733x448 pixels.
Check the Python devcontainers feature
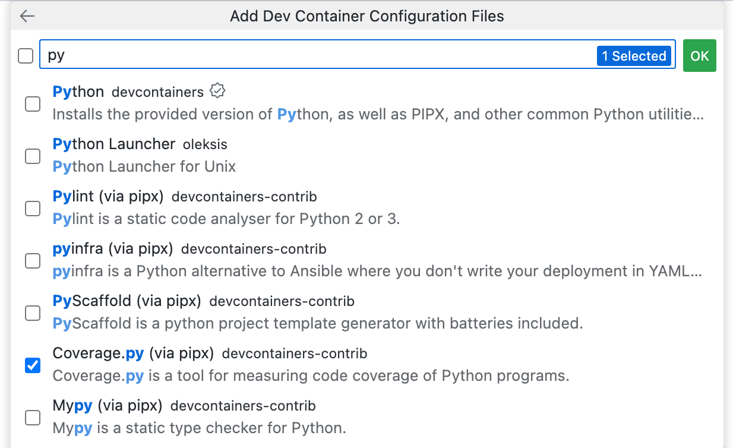(33, 104)
